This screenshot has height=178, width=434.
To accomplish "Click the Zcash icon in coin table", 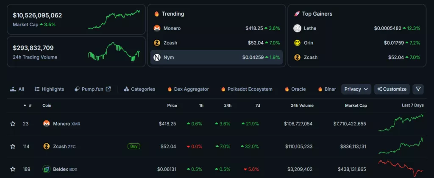I will [x=47, y=146].
